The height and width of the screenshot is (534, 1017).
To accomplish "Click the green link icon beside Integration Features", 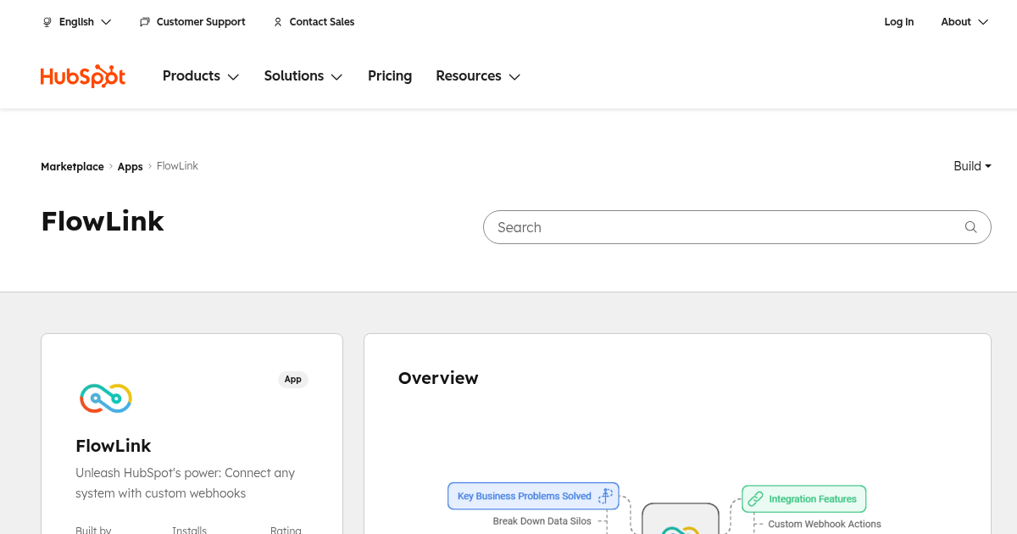I will pyautogui.click(x=755, y=499).
